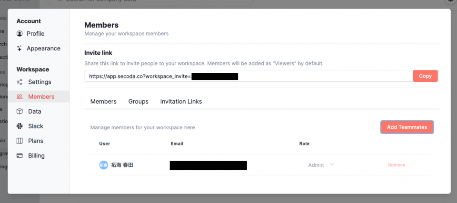
Task: Click the user avatar beside 拓海 春田
Action: [x=103, y=165]
